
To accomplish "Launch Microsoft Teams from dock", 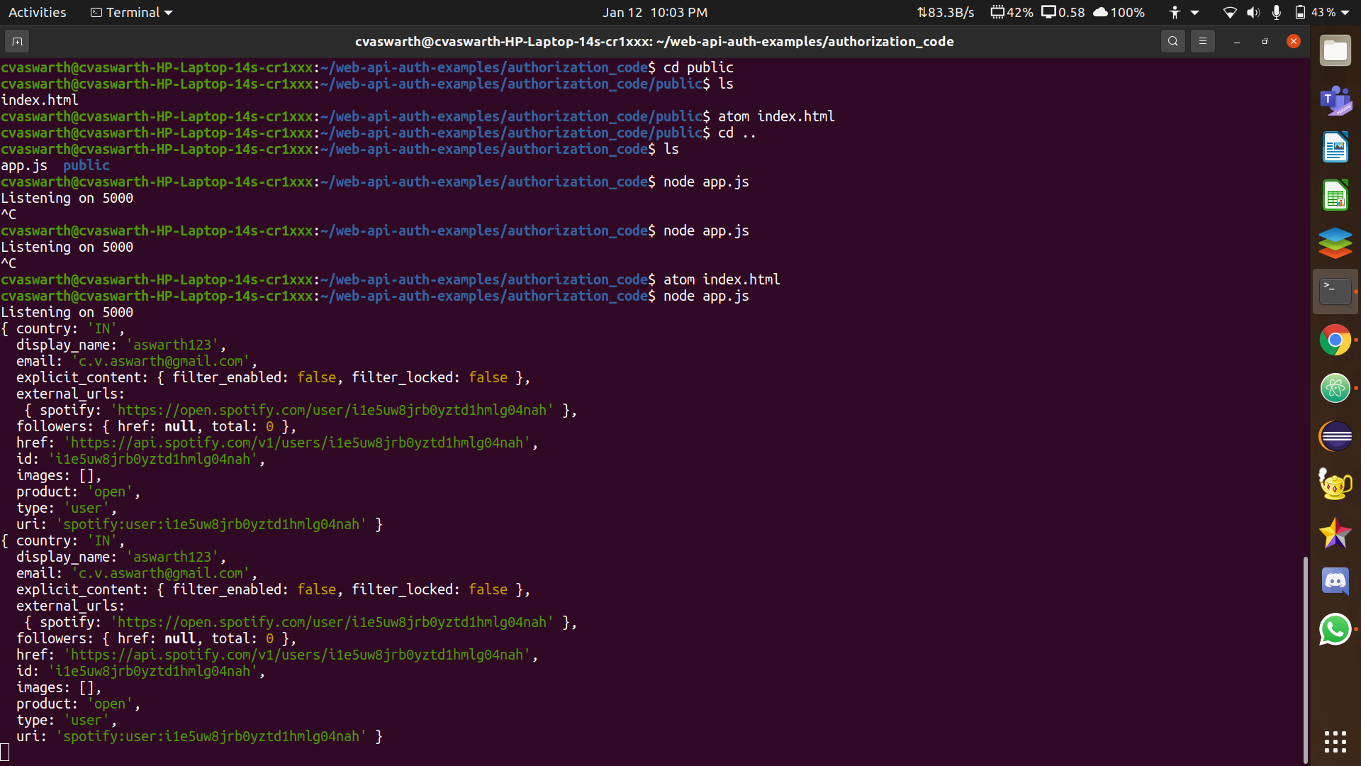I will coord(1335,100).
